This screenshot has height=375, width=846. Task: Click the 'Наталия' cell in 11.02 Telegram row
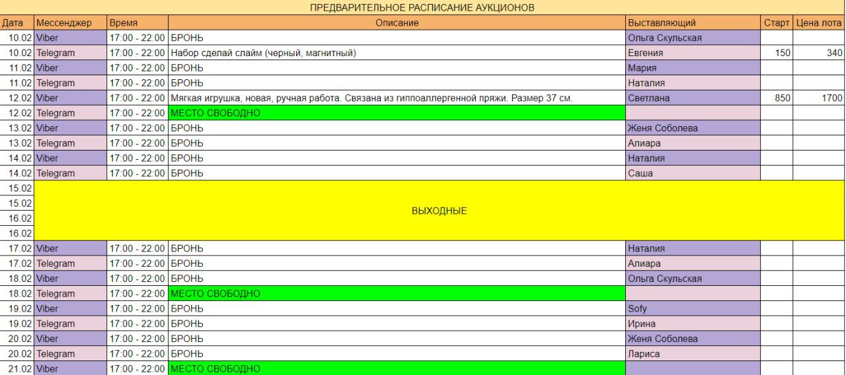click(693, 83)
